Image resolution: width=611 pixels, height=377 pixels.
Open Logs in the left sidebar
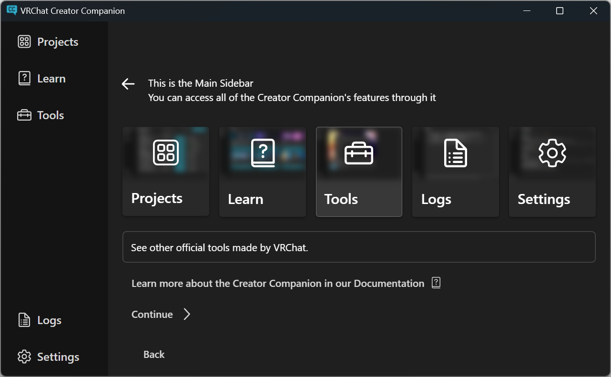pos(40,320)
